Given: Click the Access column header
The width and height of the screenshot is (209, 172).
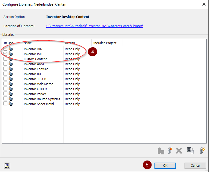Looking at the screenshot, I should (x=78, y=43).
